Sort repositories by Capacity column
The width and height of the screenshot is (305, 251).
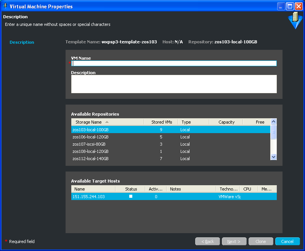click(226, 122)
